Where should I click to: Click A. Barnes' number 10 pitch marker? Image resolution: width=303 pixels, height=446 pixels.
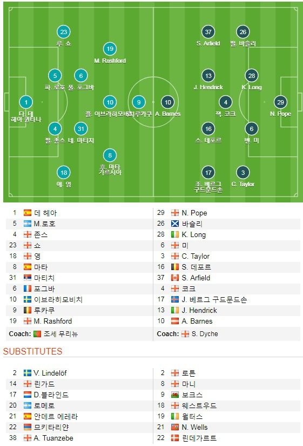click(x=168, y=102)
